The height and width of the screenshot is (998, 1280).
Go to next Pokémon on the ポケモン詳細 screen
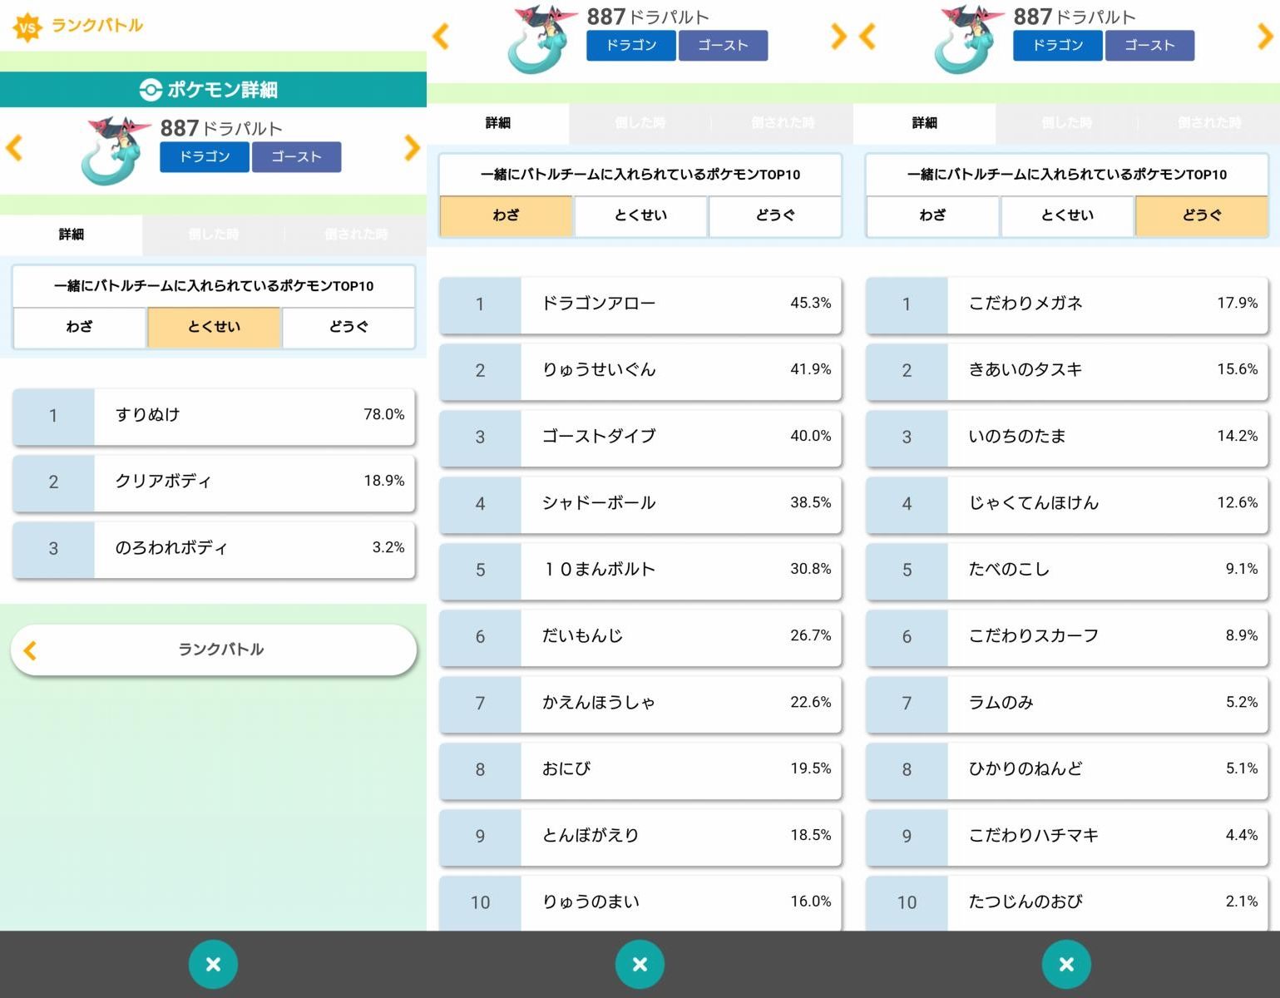(412, 148)
